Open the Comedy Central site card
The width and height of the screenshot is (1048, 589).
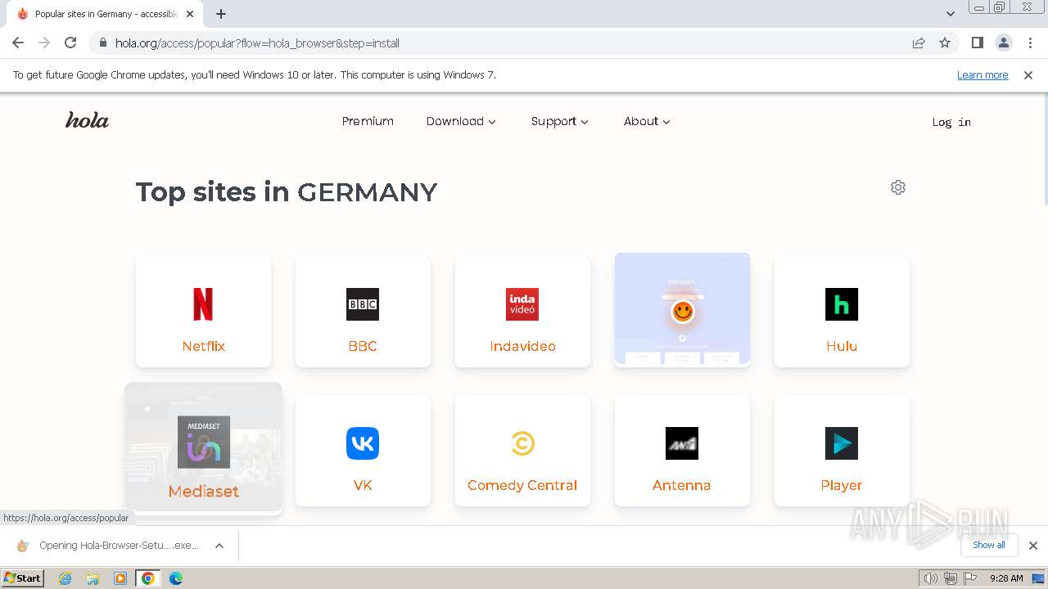[x=522, y=451]
